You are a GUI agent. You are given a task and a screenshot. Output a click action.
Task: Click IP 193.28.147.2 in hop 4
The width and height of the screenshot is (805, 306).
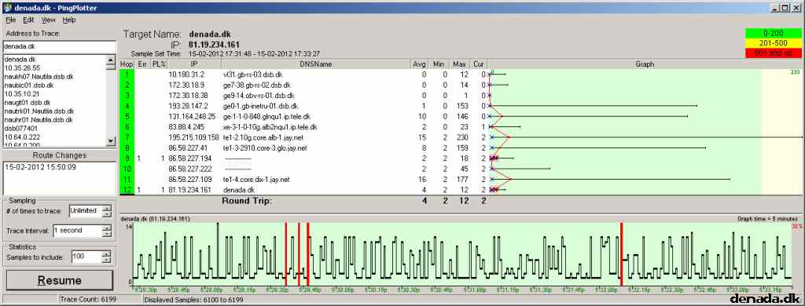point(188,106)
